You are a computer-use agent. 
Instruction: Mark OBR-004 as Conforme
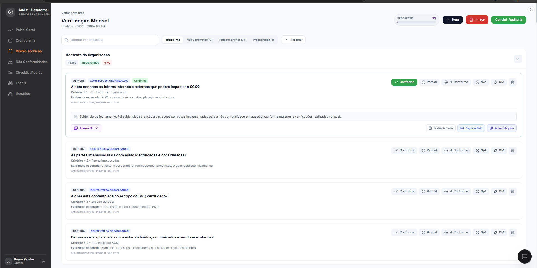point(404,233)
